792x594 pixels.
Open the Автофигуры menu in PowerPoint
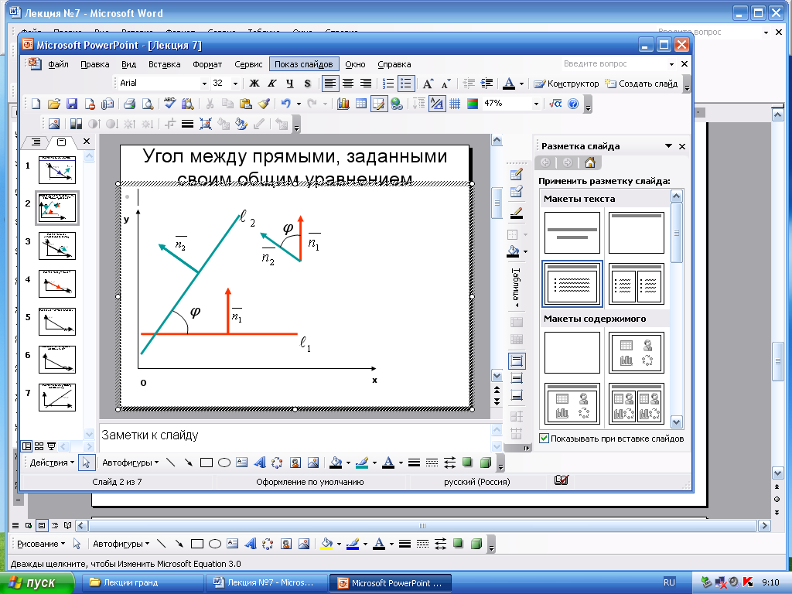click(x=130, y=463)
